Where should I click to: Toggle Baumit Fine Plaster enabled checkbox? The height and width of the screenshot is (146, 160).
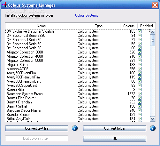[x=140, y=98]
